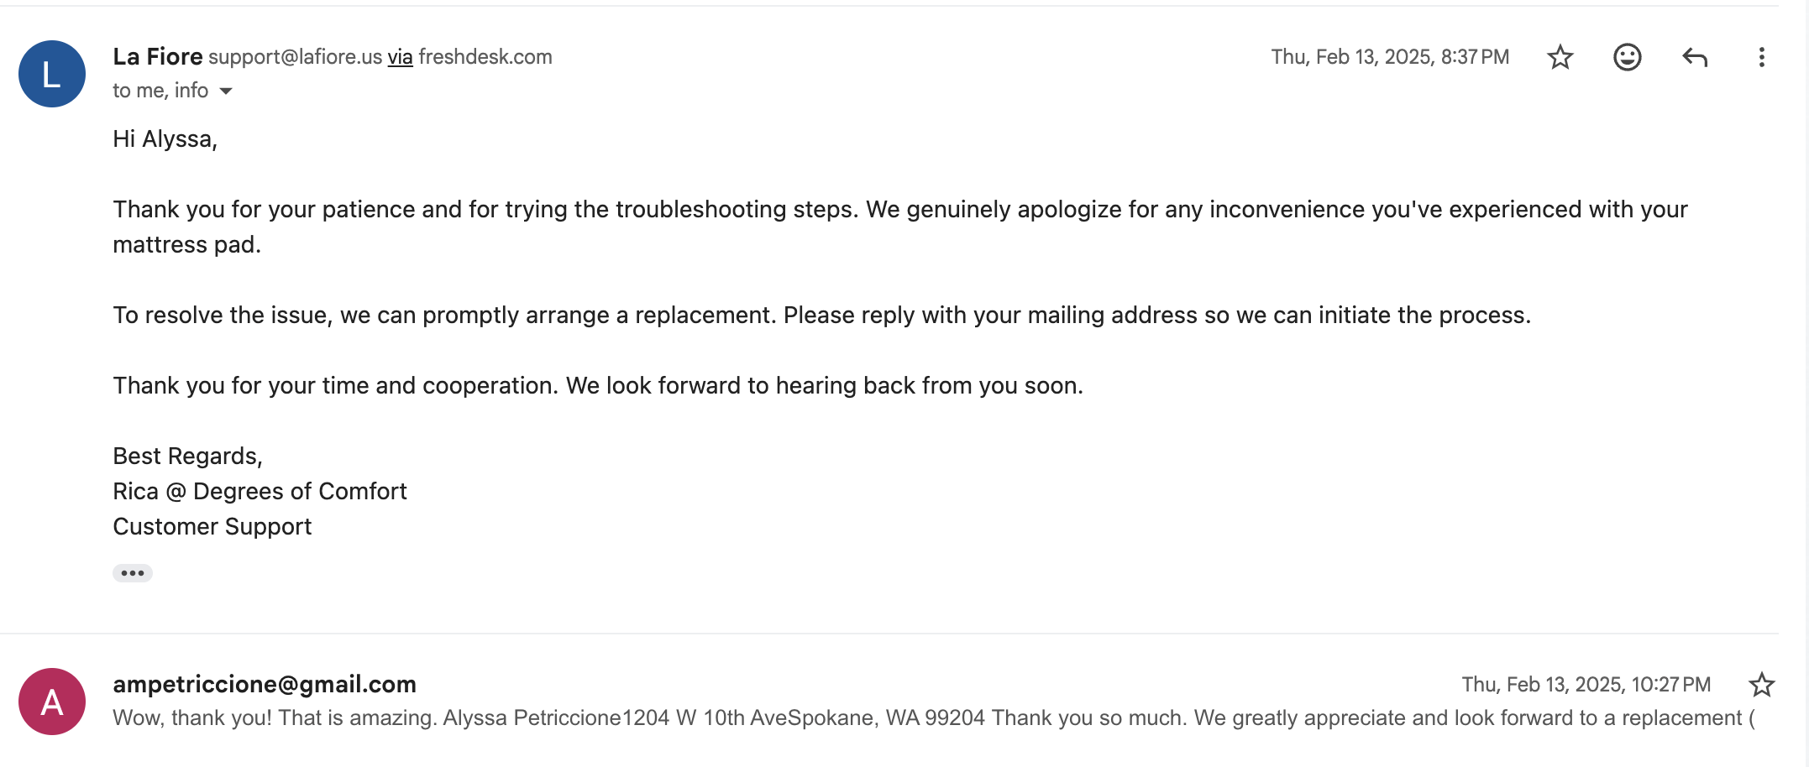
Task: Click the pink A sender avatar
Action: (52, 702)
